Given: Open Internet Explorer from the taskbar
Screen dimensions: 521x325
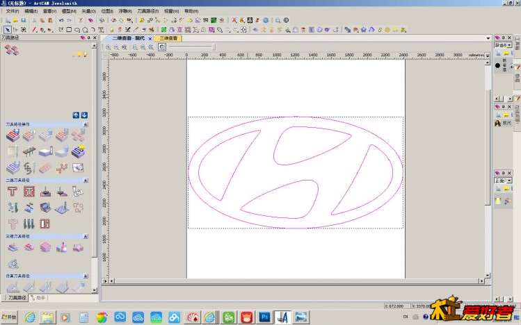Looking at the screenshot, I should click(x=30, y=317).
